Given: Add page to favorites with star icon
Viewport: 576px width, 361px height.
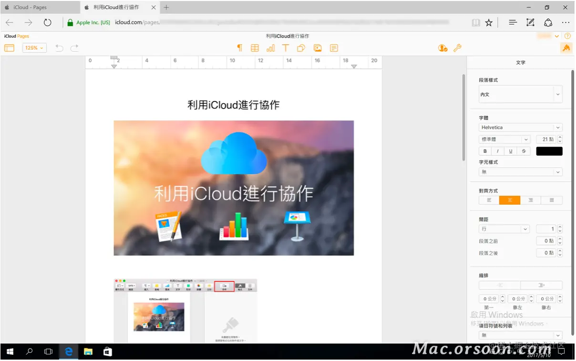Looking at the screenshot, I should tap(489, 22).
